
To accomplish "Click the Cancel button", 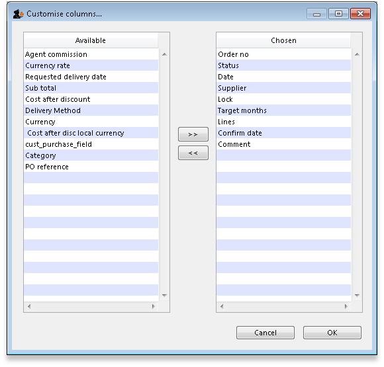I will click(x=265, y=333).
